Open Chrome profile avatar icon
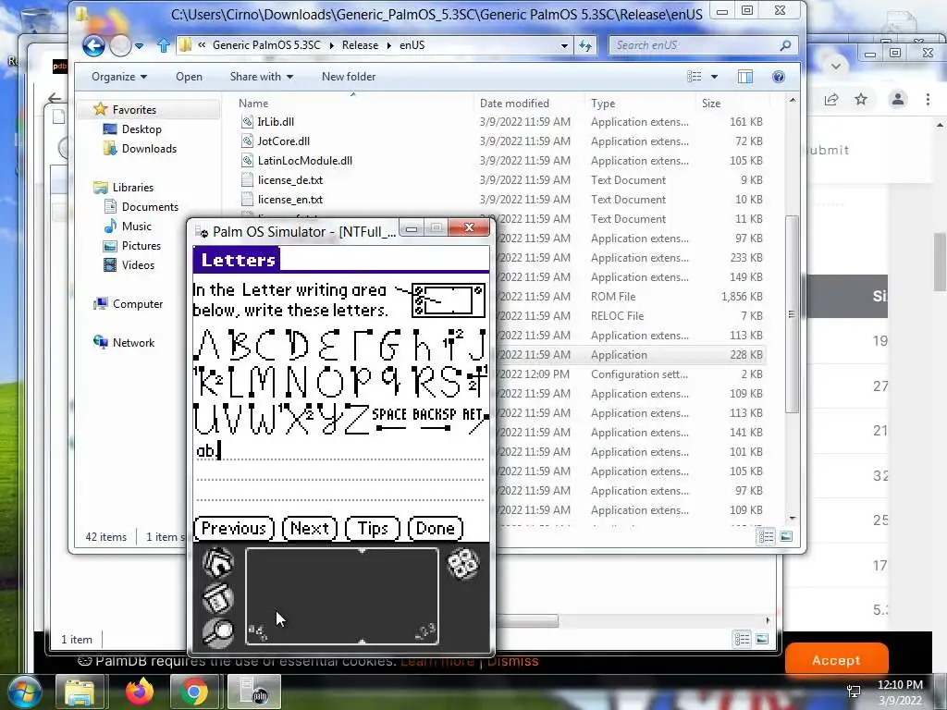The image size is (947, 710). coord(898,99)
